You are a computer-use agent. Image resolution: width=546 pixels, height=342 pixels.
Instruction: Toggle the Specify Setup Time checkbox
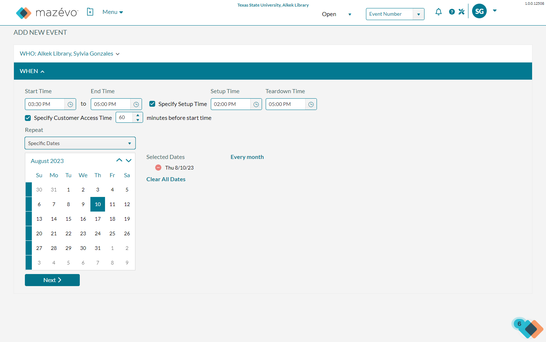[x=152, y=104]
